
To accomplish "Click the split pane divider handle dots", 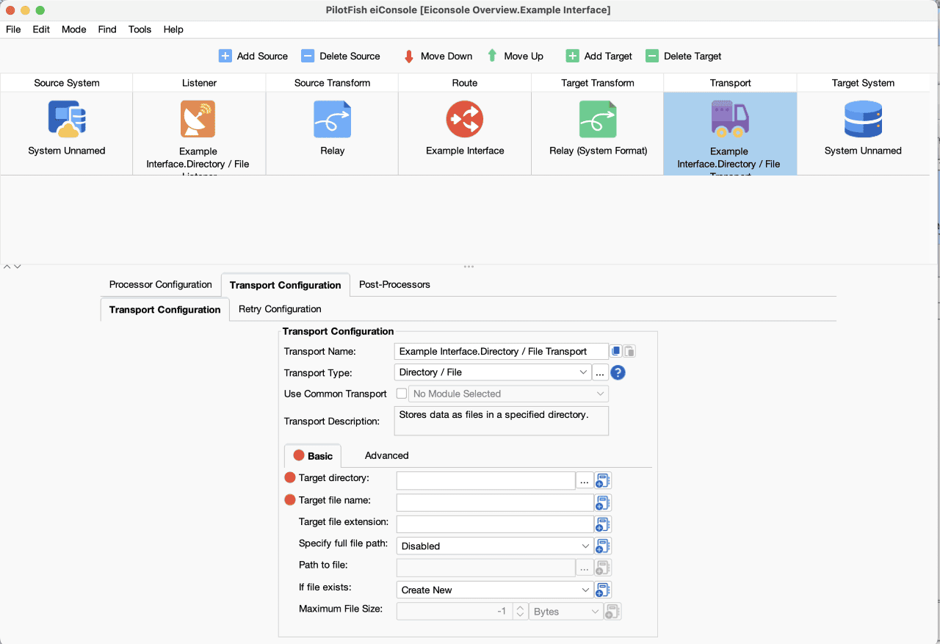I will 469,267.
